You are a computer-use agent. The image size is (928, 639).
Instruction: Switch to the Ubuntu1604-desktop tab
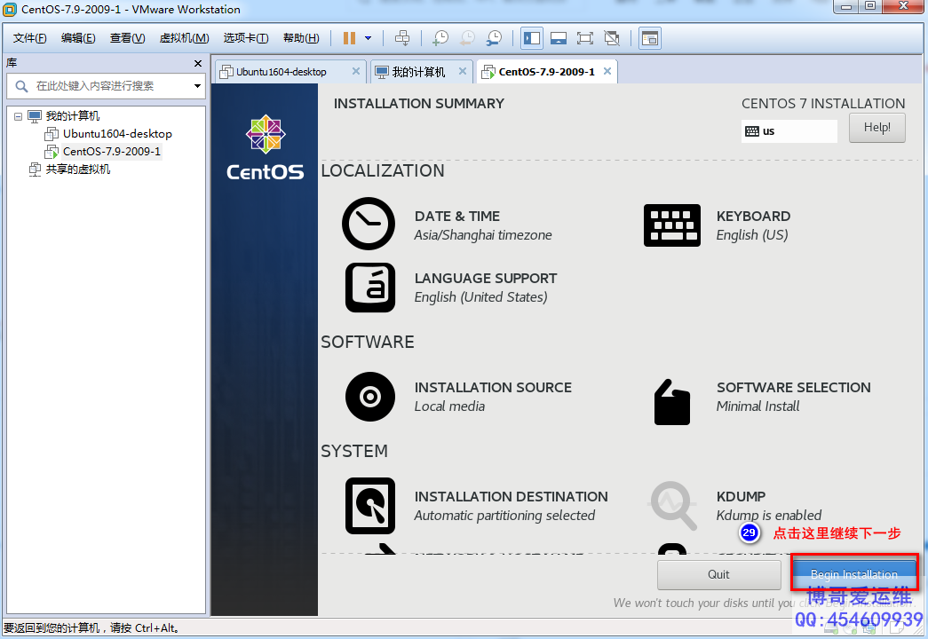point(282,72)
